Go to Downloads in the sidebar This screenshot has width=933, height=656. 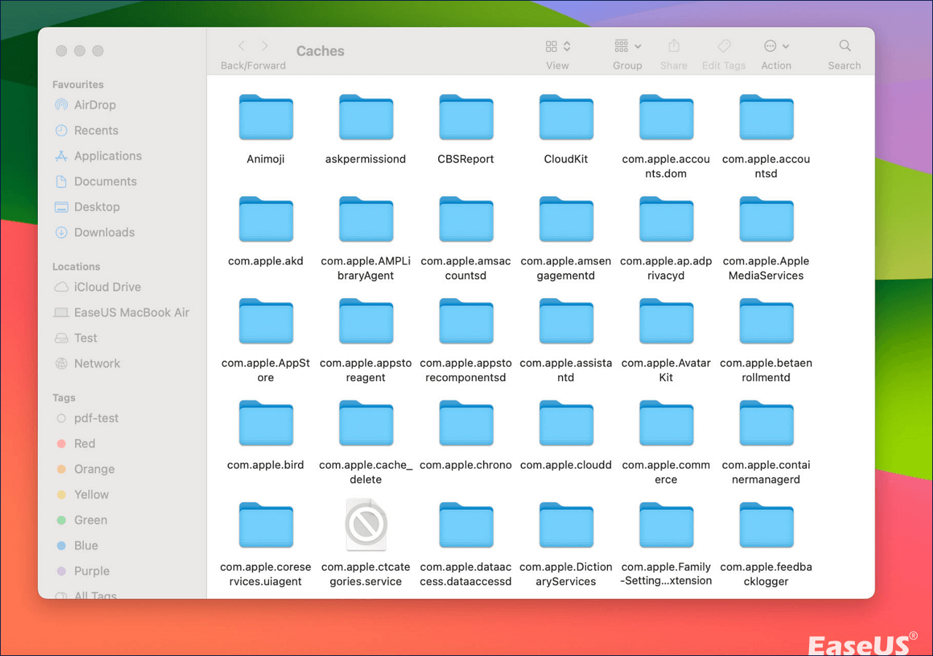coord(104,233)
